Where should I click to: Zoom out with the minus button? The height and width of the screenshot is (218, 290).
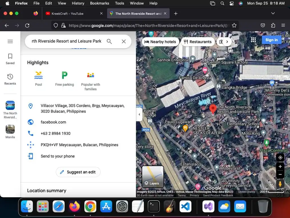tap(280, 175)
